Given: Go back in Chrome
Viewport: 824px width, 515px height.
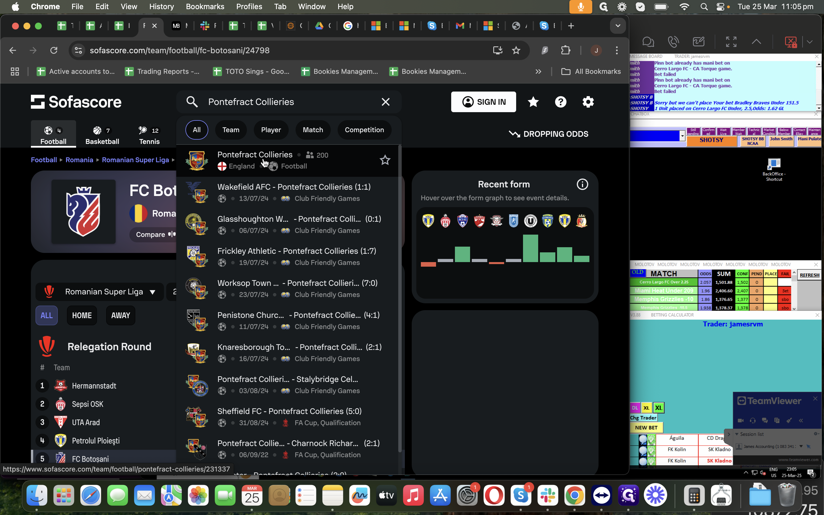Looking at the screenshot, I should pos(13,50).
